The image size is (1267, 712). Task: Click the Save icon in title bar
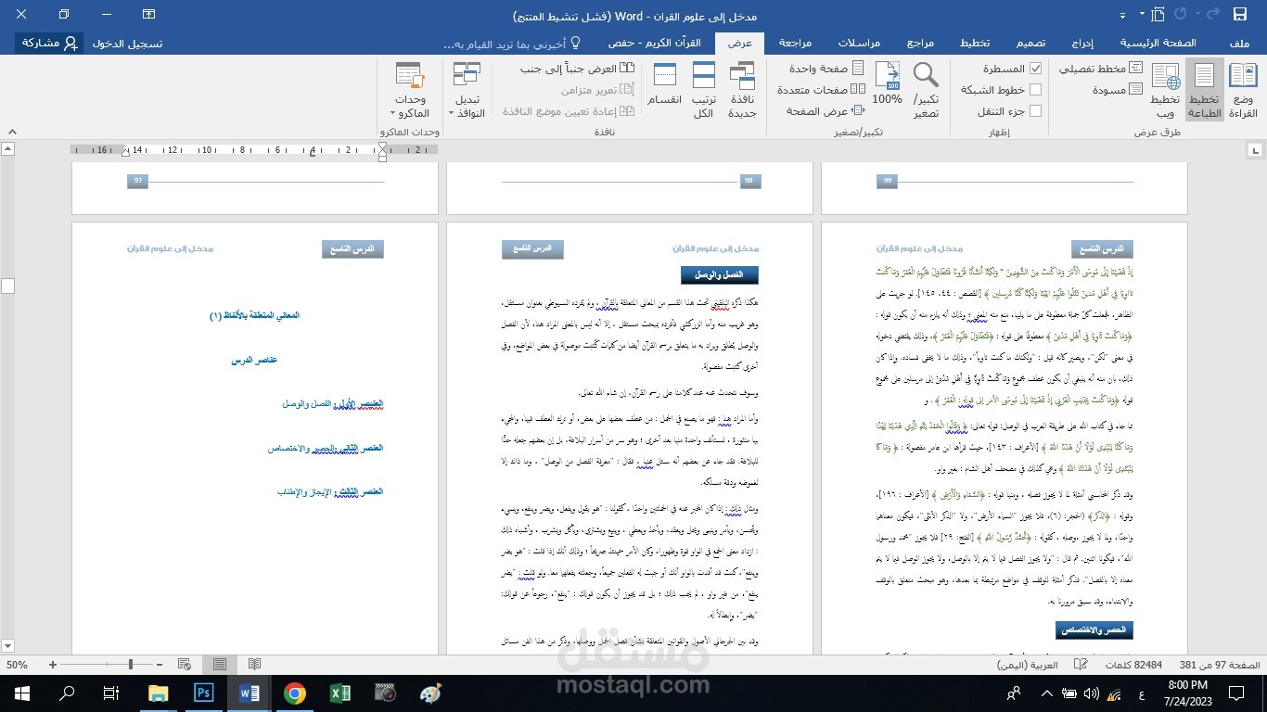coord(1239,14)
